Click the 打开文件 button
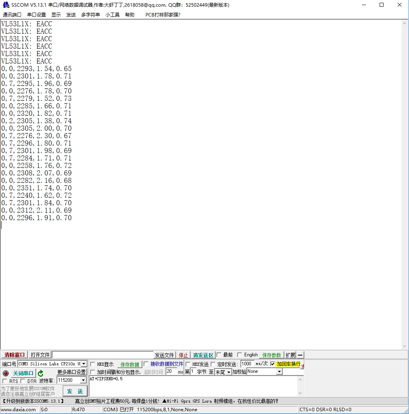The image size is (409, 414). click(40, 355)
